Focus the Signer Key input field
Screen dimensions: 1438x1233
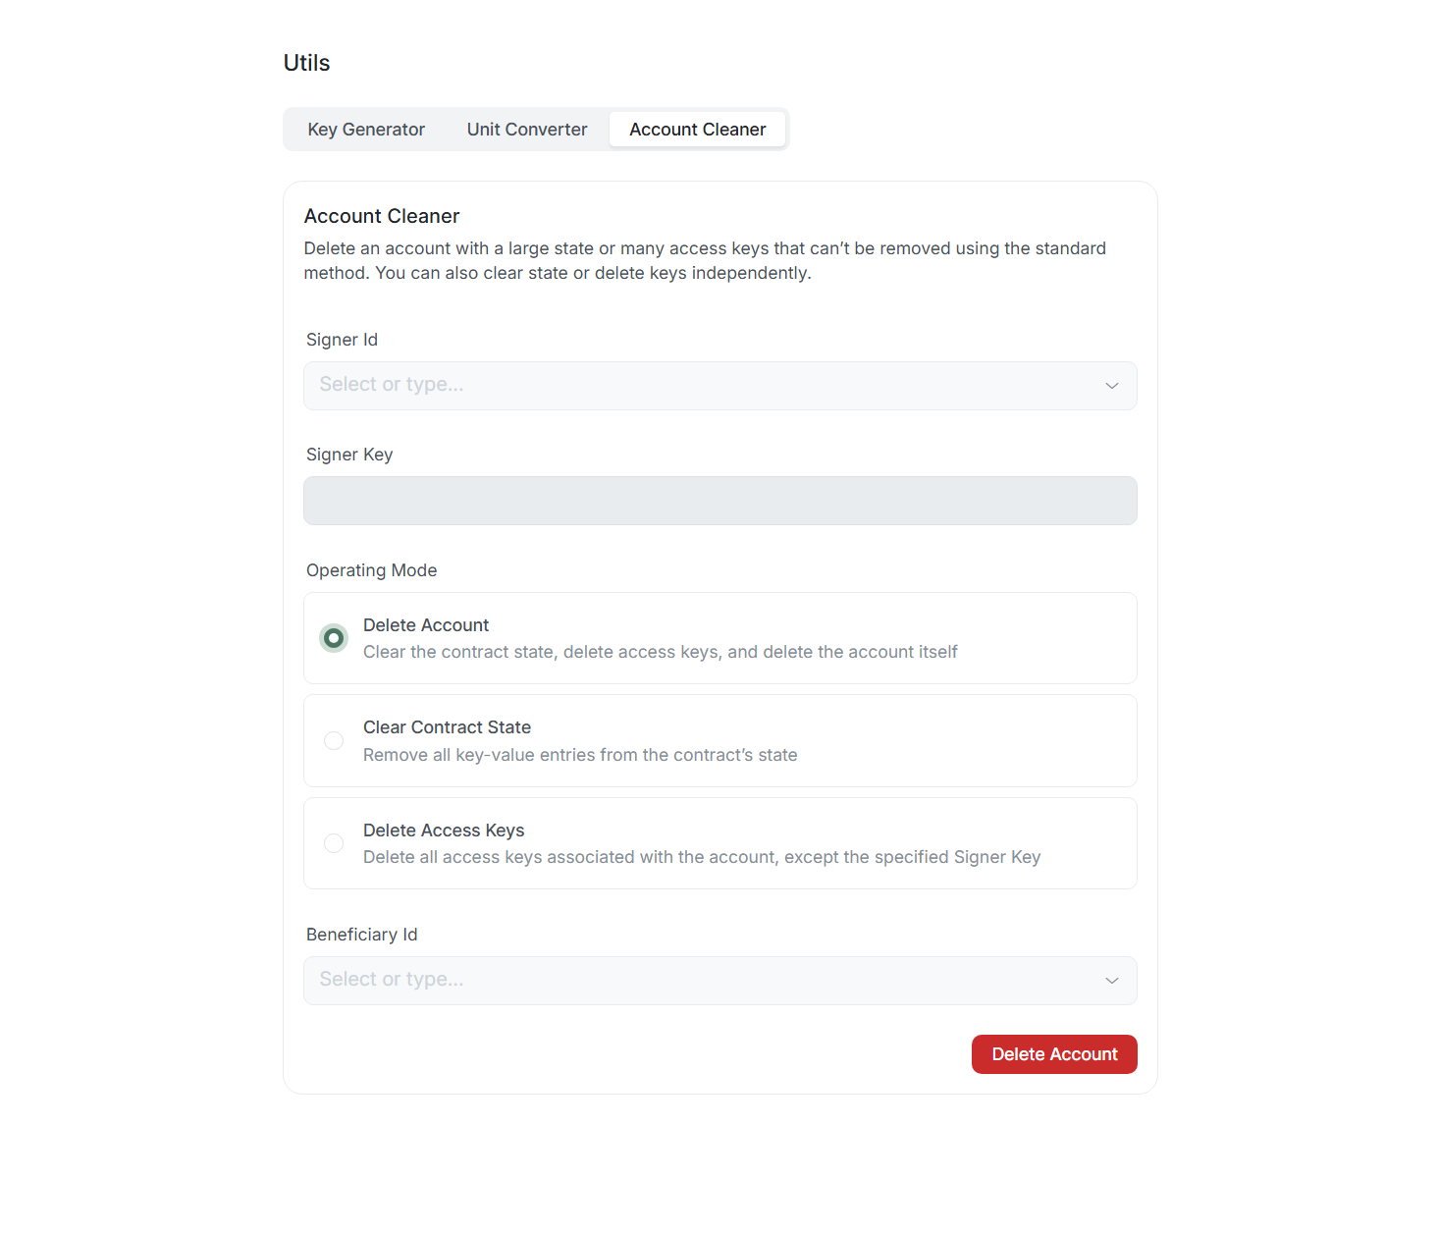pos(719,501)
